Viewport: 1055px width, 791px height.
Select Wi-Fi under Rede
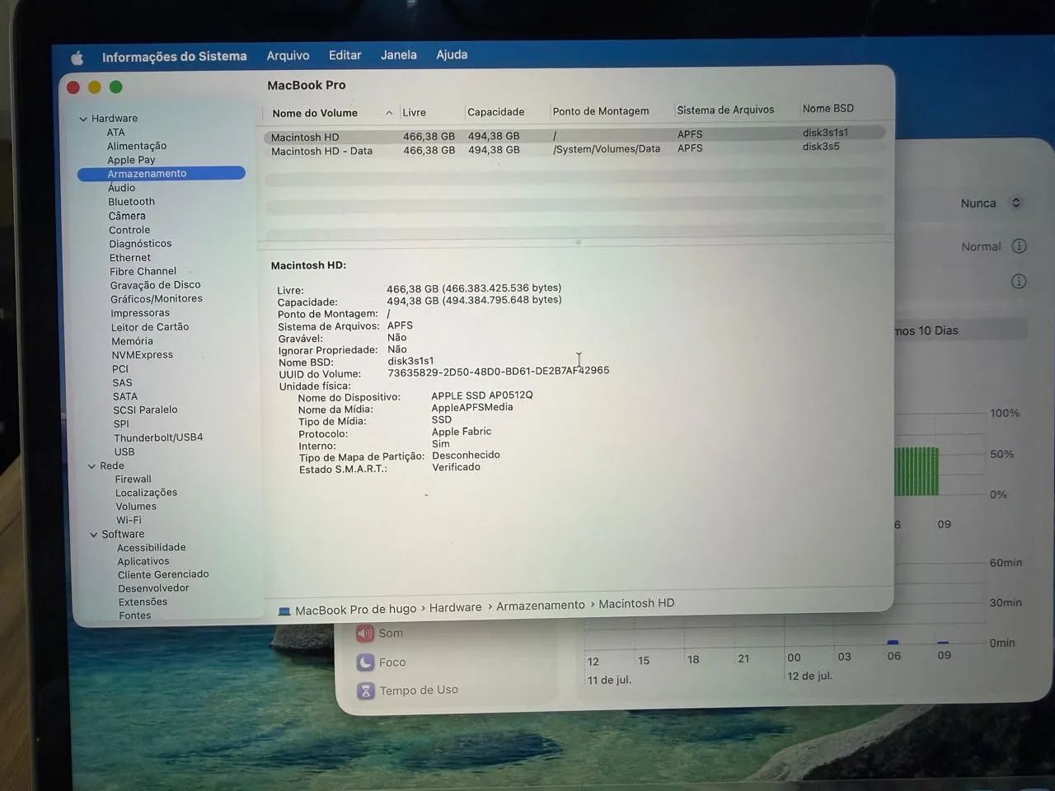click(x=129, y=521)
